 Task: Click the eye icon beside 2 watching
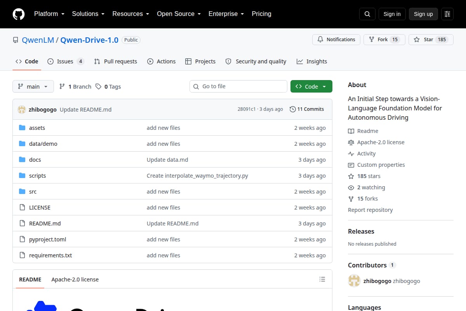click(x=351, y=187)
